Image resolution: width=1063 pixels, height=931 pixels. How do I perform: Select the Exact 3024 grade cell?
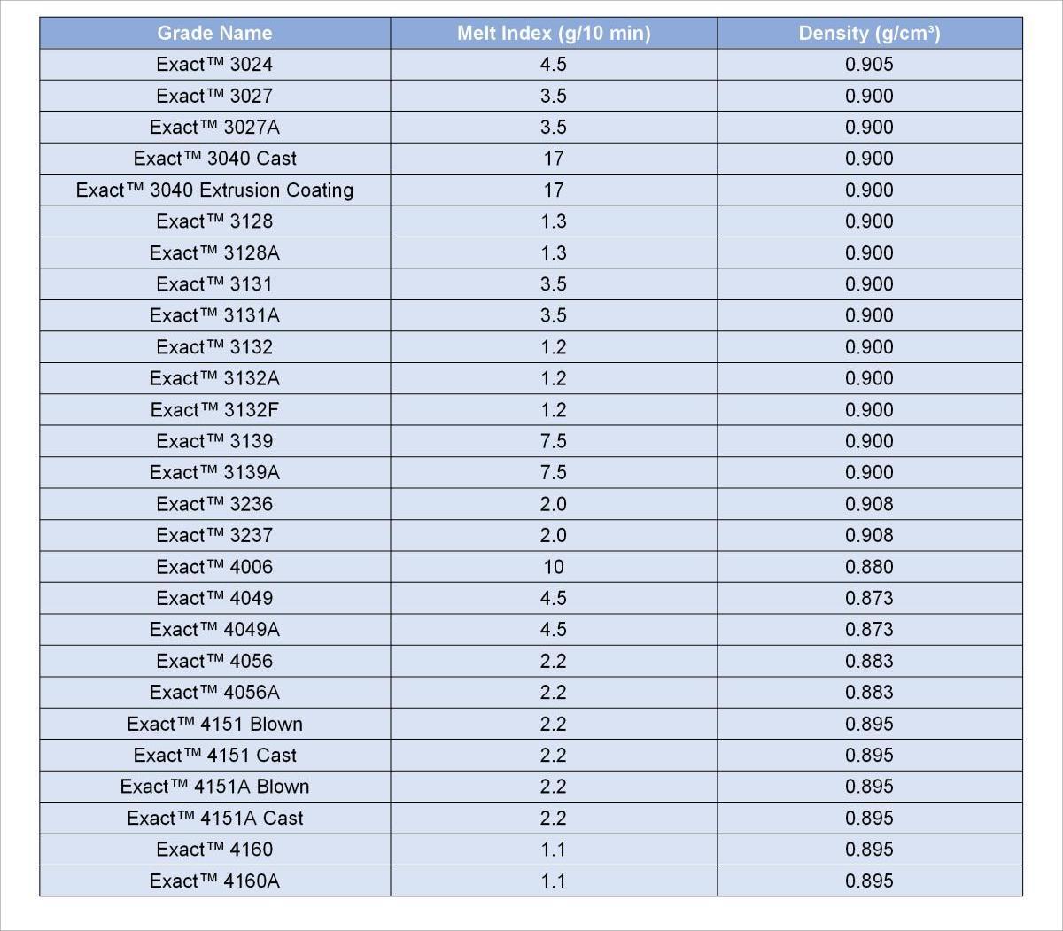[x=215, y=65]
